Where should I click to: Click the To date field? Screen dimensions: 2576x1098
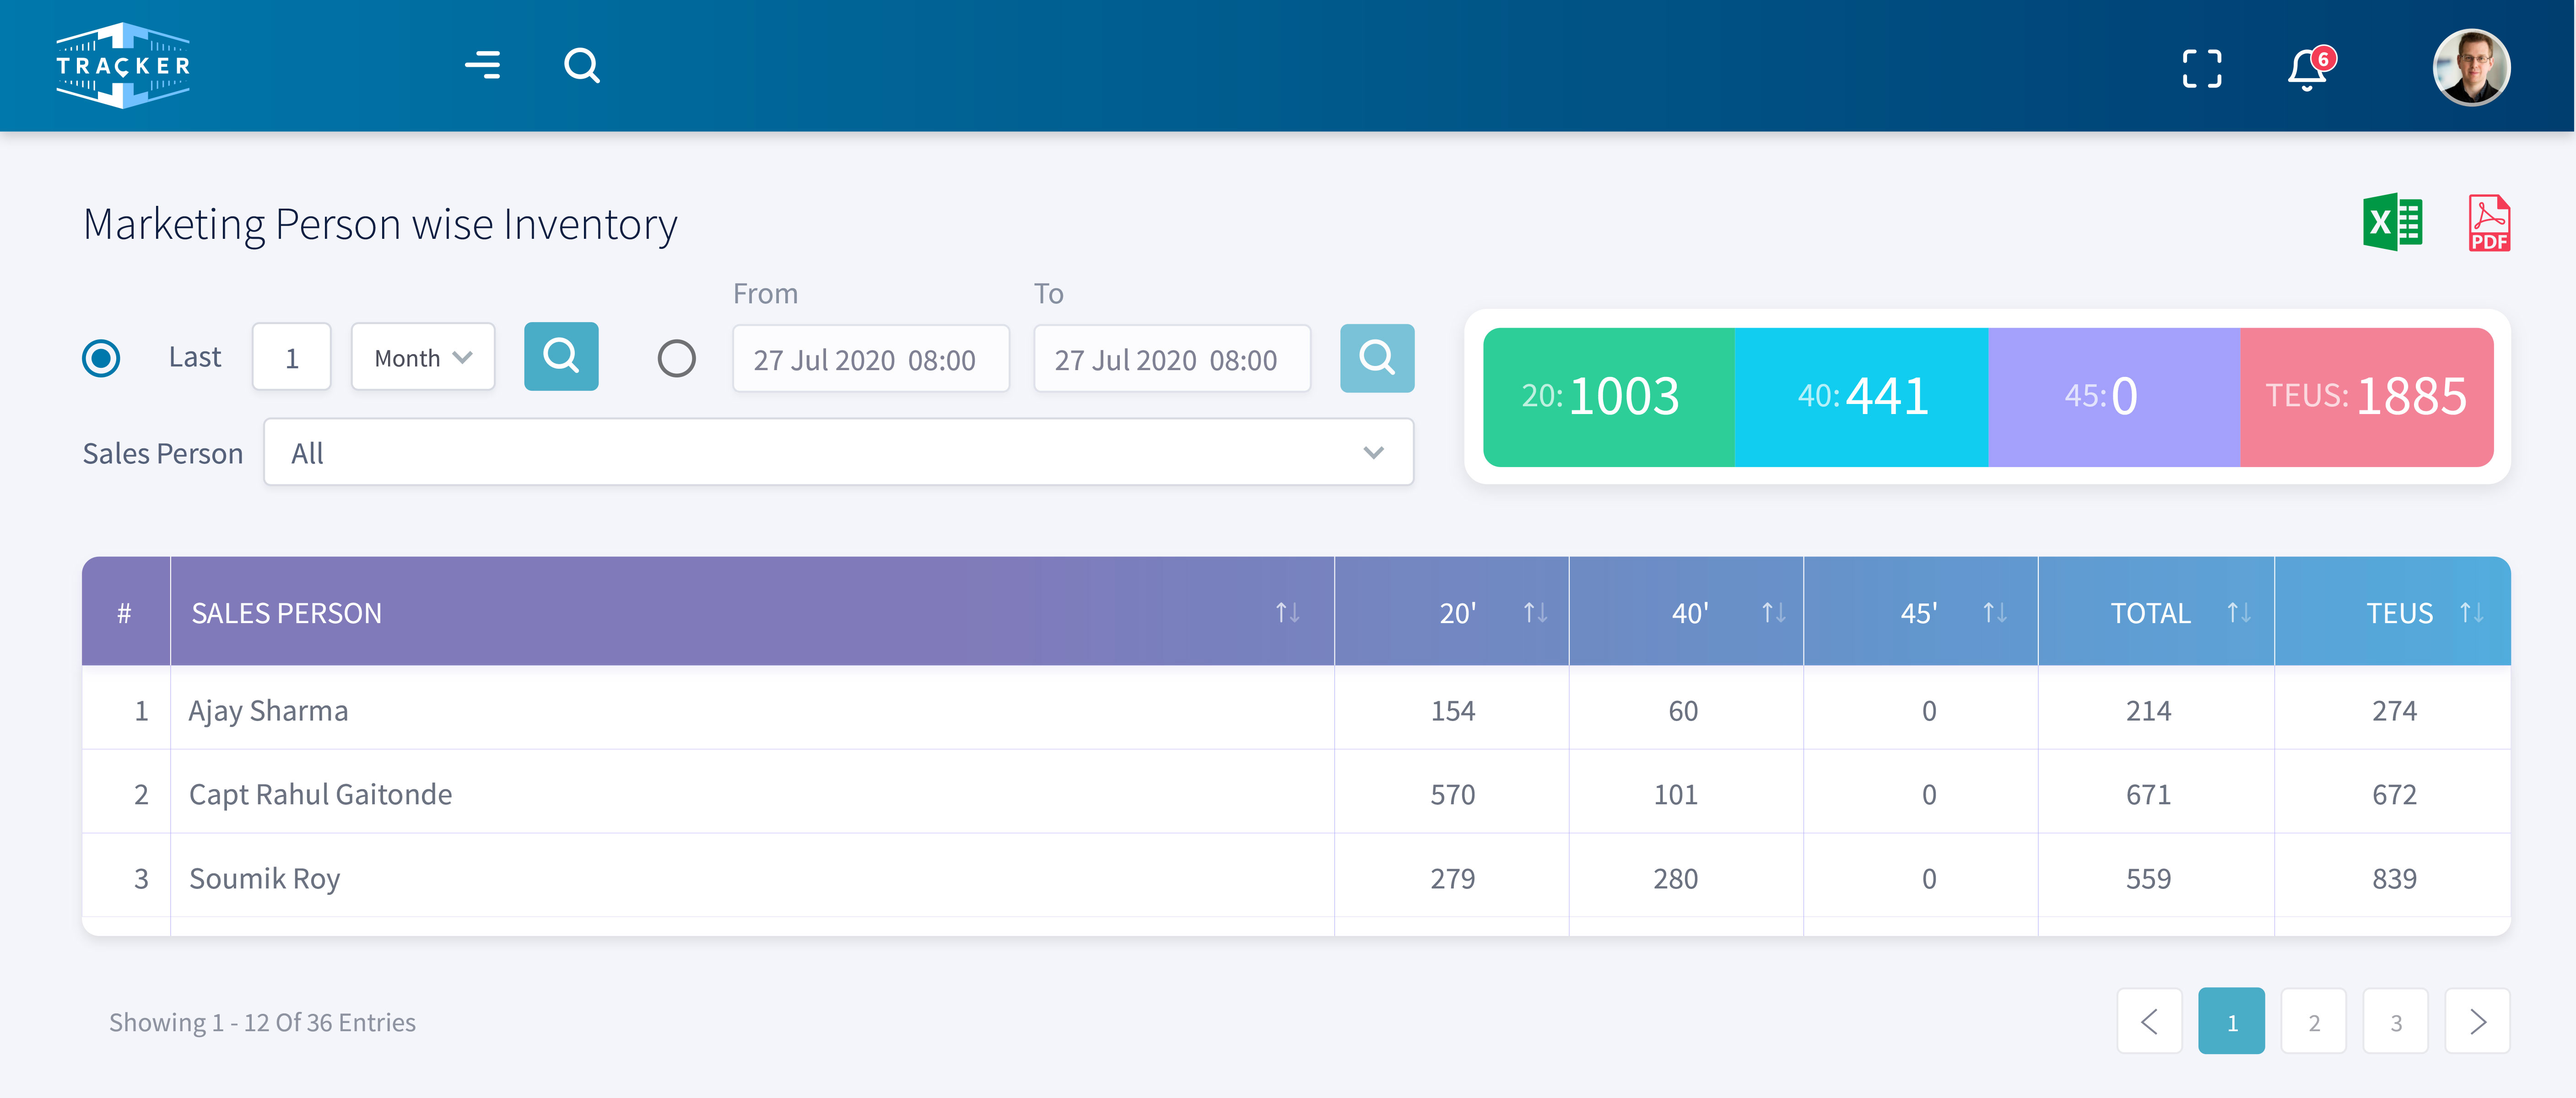click(1172, 359)
